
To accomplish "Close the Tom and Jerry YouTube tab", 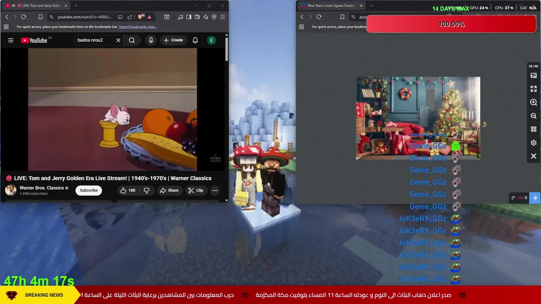I will coord(66,5).
